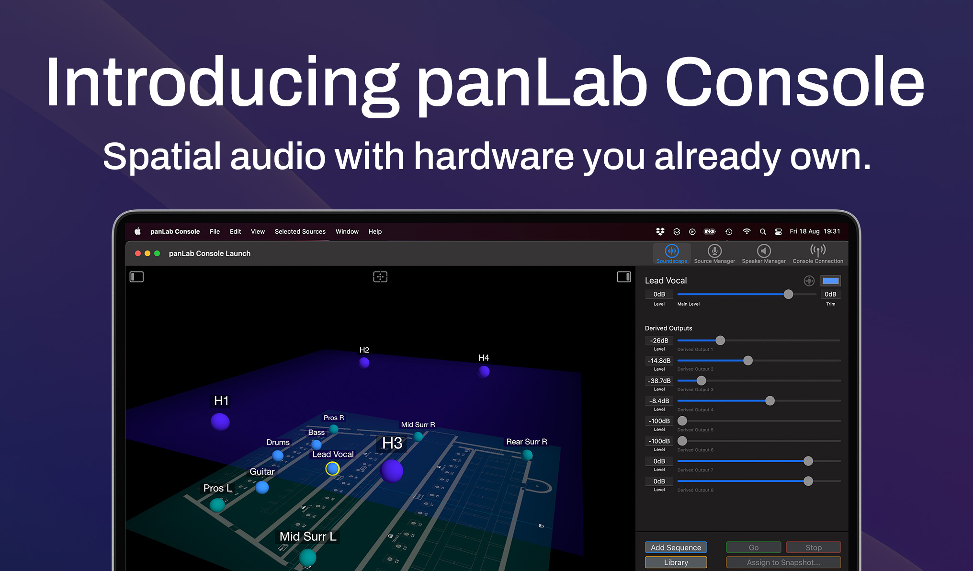Open the View menu

(x=258, y=231)
